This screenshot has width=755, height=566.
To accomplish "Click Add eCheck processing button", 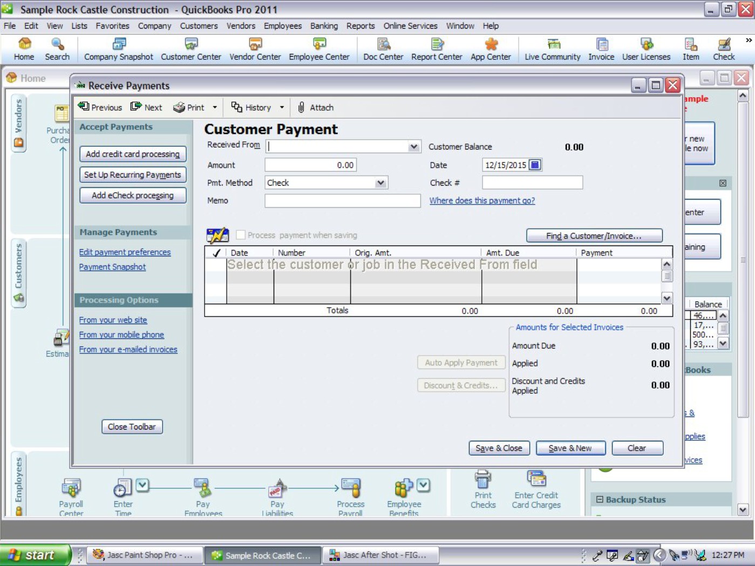I will [133, 195].
